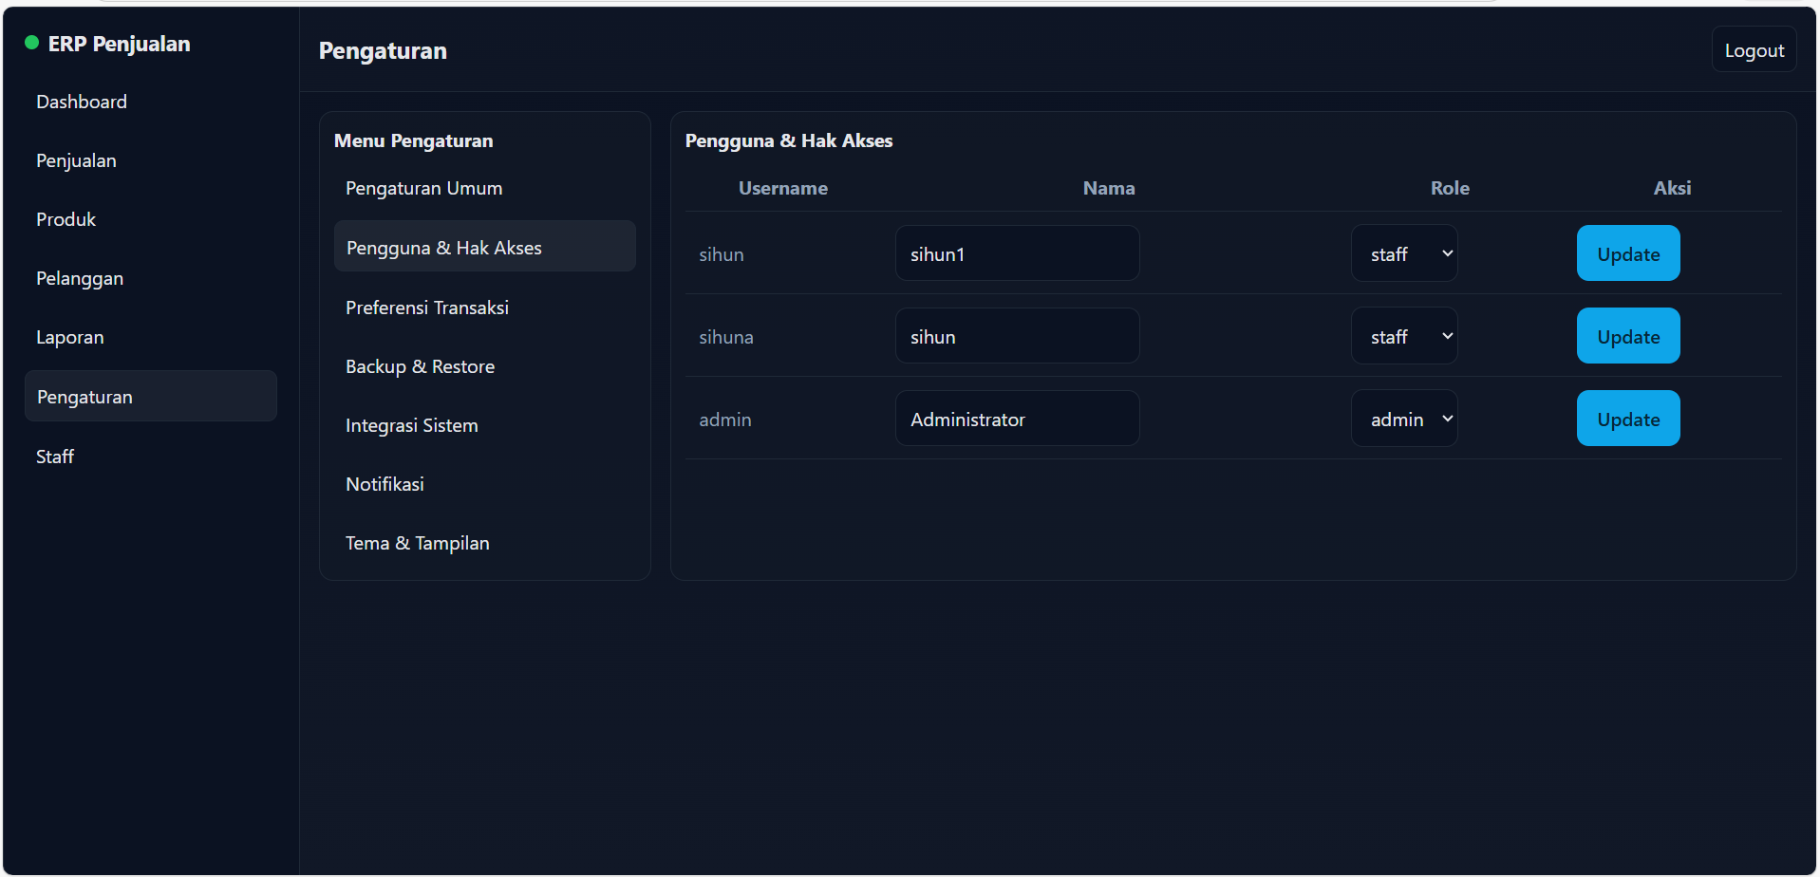
Task: Open Pengaturan Umum settings
Action: pyautogui.click(x=423, y=188)
